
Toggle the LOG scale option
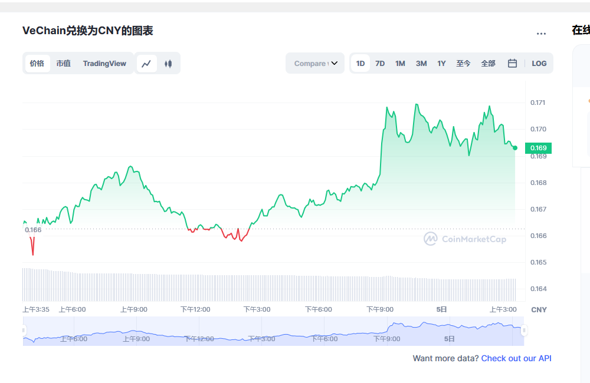[x=539, y=63]
